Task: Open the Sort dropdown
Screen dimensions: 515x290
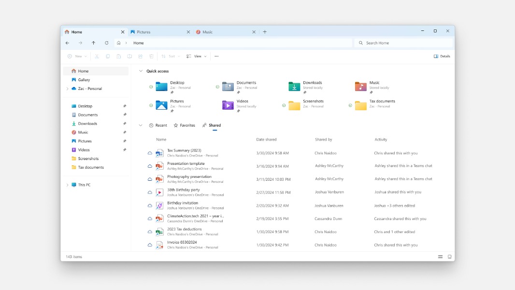Action: 170,56
